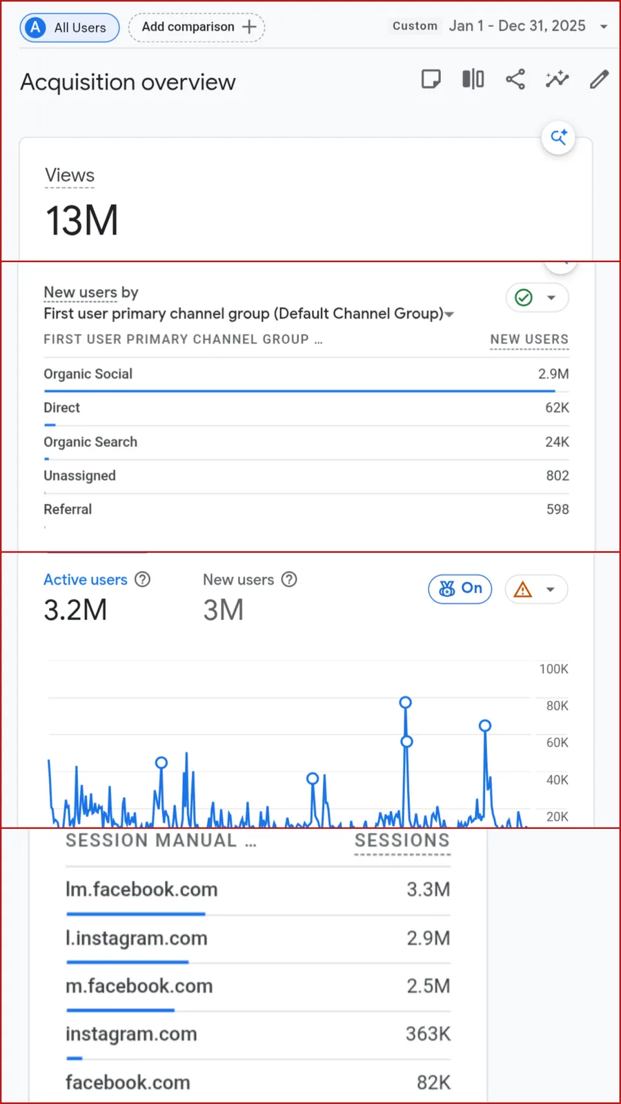Click the search insights magnifier icon
Viewport: 621px width, 1104px height.
point(559,137)
